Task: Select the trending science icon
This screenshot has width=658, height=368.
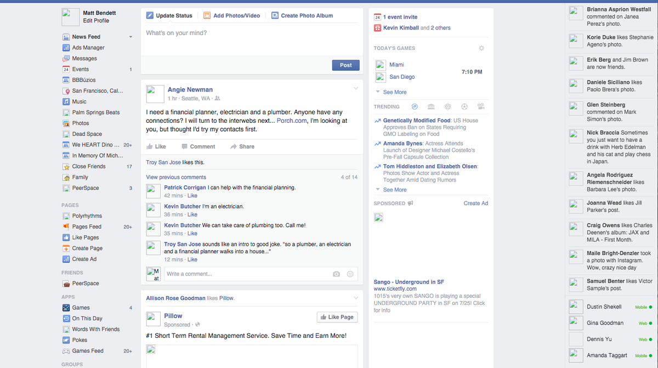Action: [447, 107]
